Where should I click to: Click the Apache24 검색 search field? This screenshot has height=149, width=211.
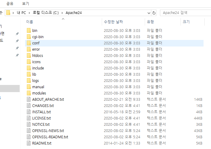coord(186,13)
